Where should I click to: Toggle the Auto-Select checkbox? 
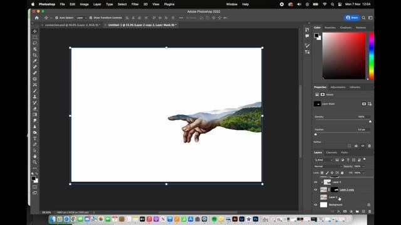pyautogui.click(x=56, y=18)
